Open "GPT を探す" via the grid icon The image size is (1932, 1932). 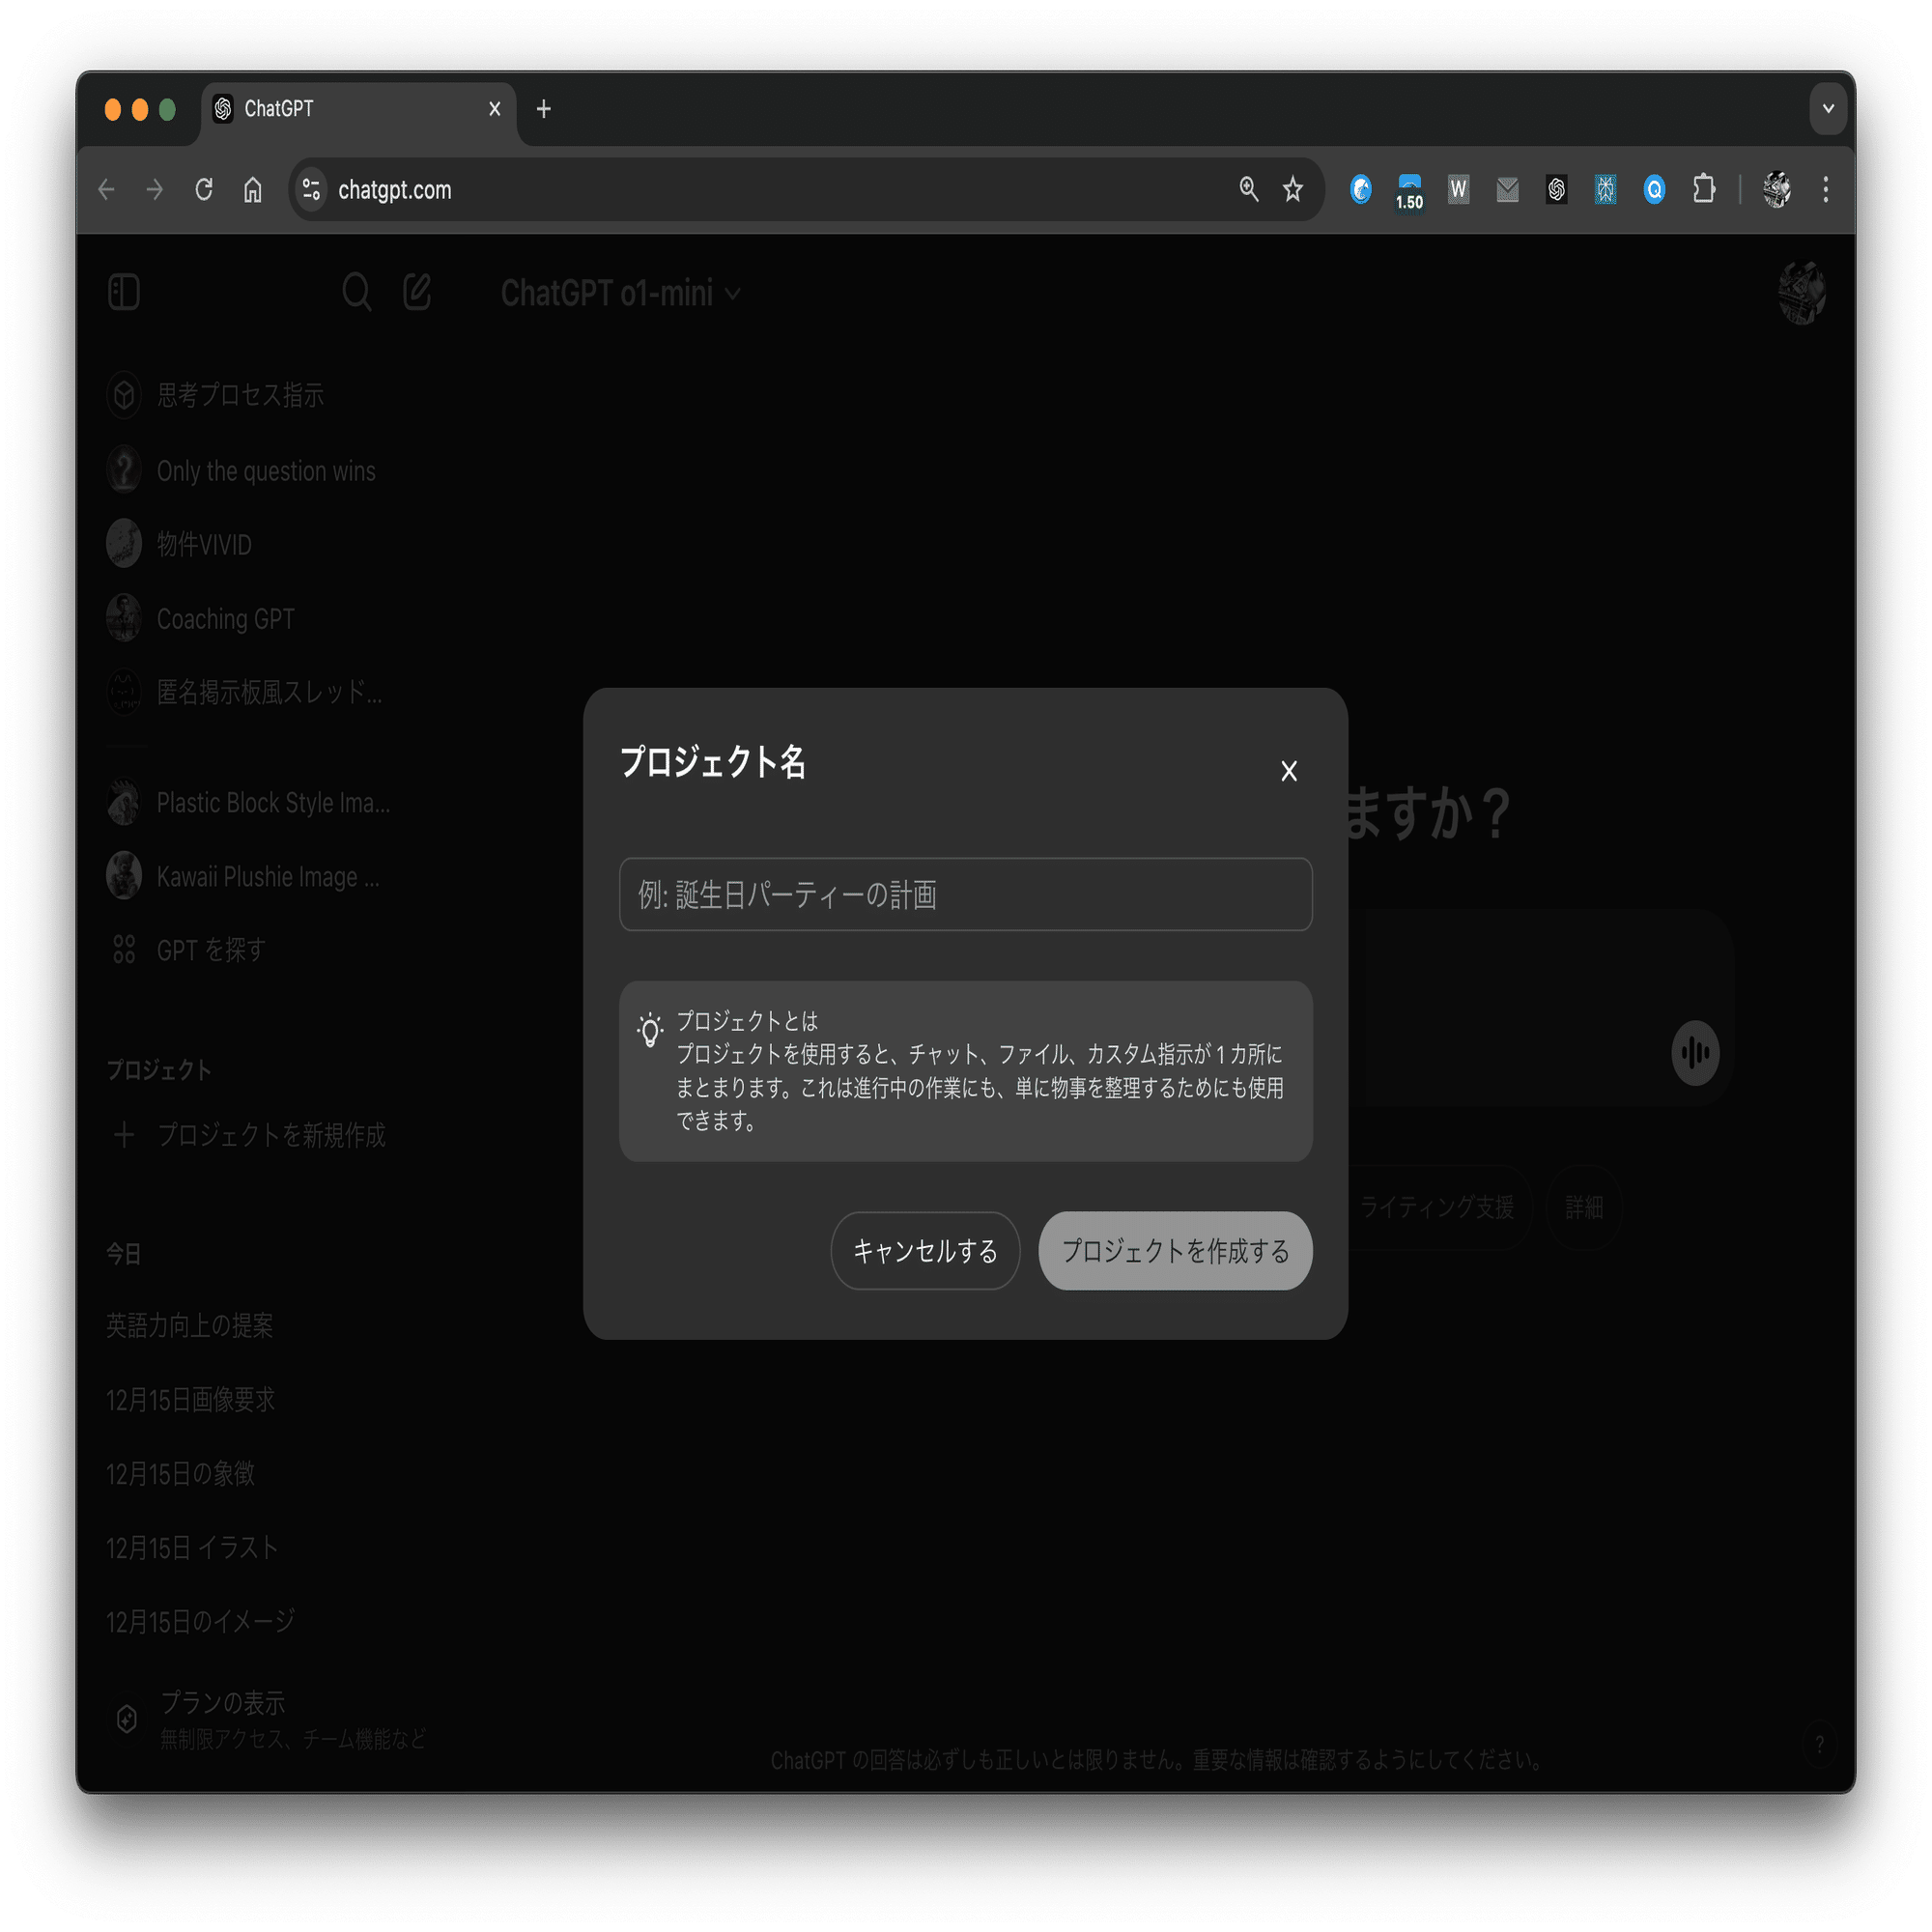click(x=124, y=949)
